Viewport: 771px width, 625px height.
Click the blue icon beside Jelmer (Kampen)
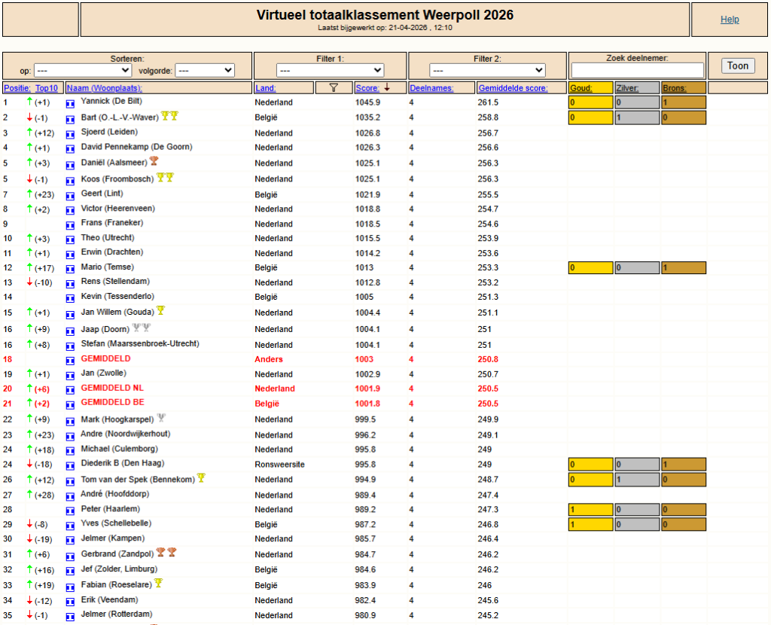point(71,540)
